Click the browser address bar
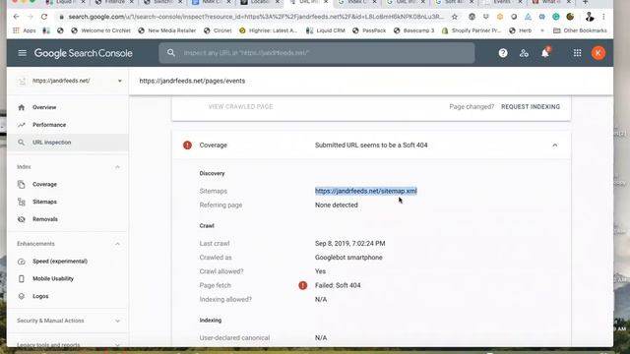Image resolution: width=630 pixels, height=354 pixels. [256, 17]
